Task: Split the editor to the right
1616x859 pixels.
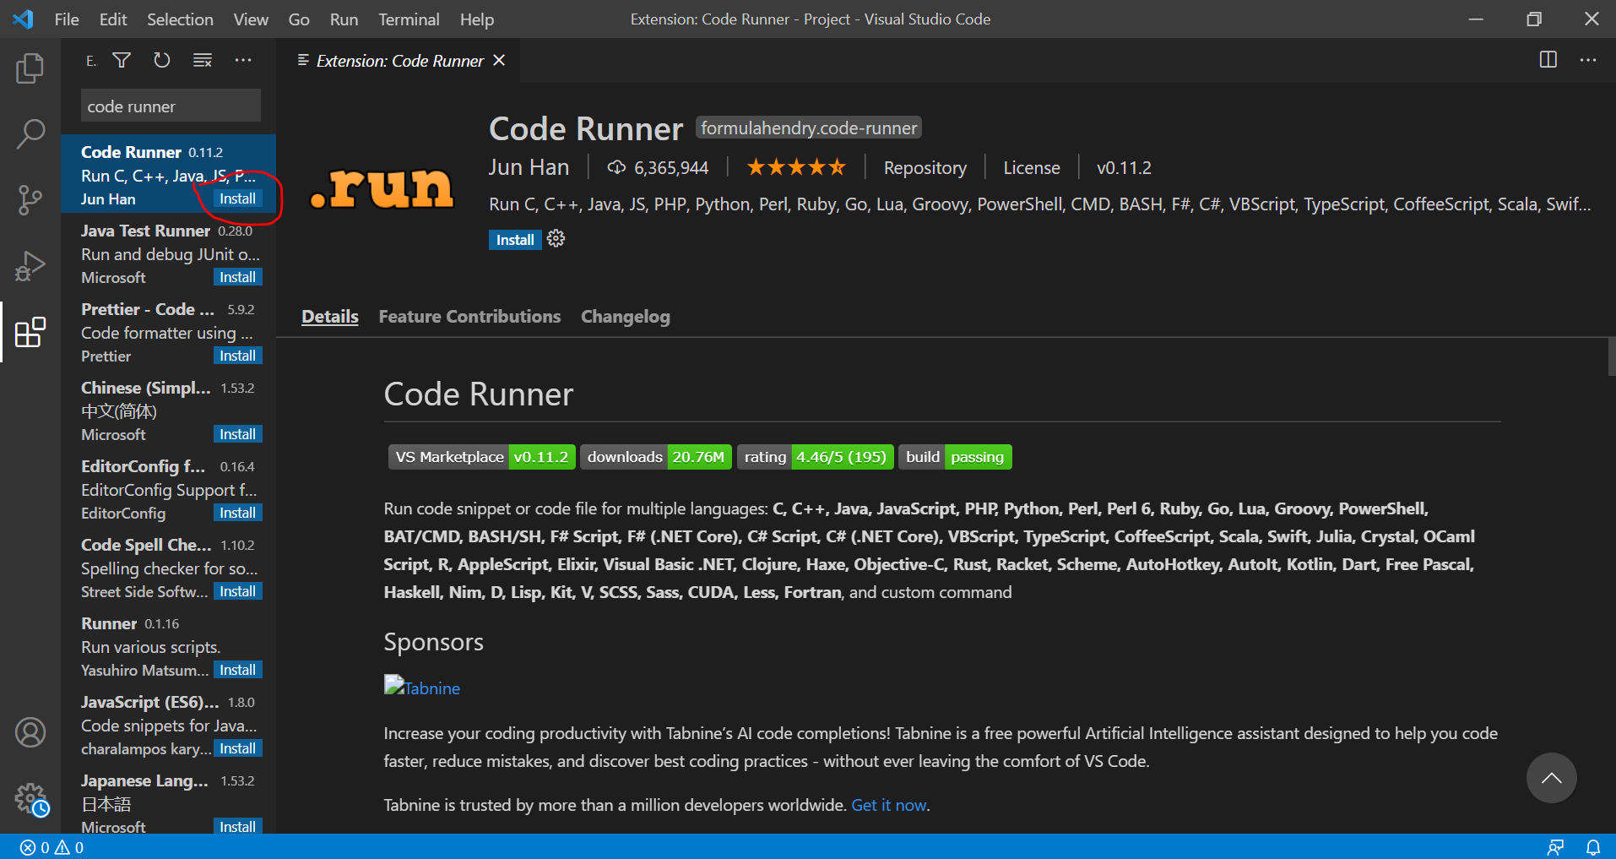Action: [x=1548, y=60]
